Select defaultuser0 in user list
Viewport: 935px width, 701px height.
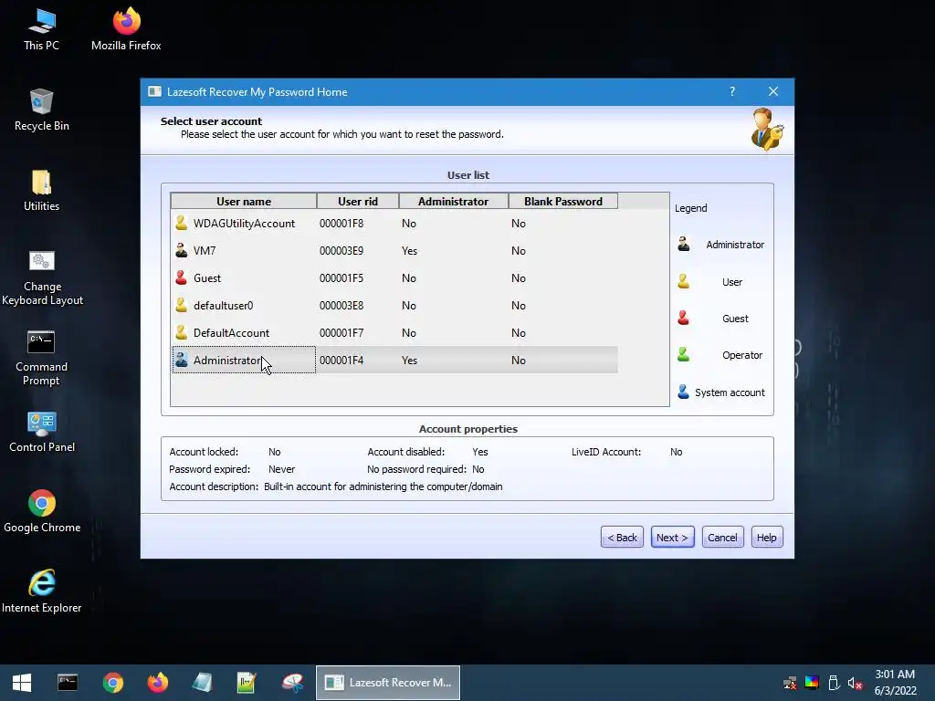click(224, 305)
